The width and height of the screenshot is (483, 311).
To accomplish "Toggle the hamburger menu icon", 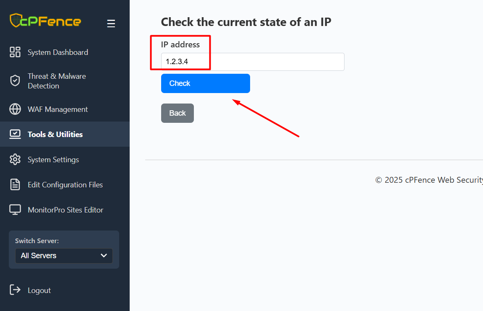I will [111, 23].
